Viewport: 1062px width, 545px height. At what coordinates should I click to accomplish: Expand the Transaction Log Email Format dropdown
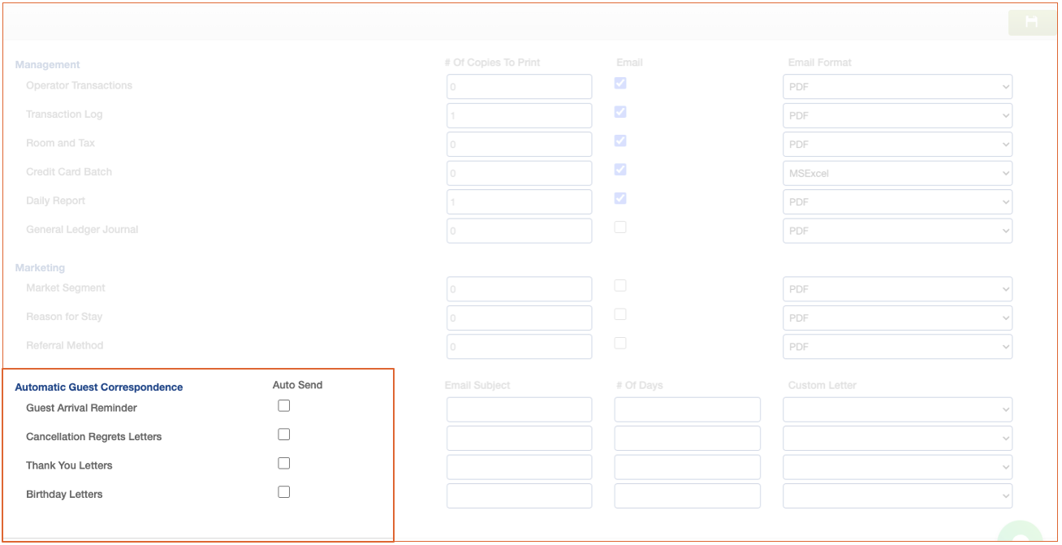pos(897,115)
